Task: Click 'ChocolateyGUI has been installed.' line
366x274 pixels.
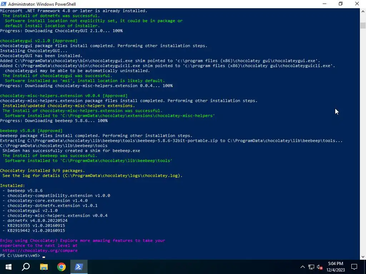Action: click(x=41, y=55)
